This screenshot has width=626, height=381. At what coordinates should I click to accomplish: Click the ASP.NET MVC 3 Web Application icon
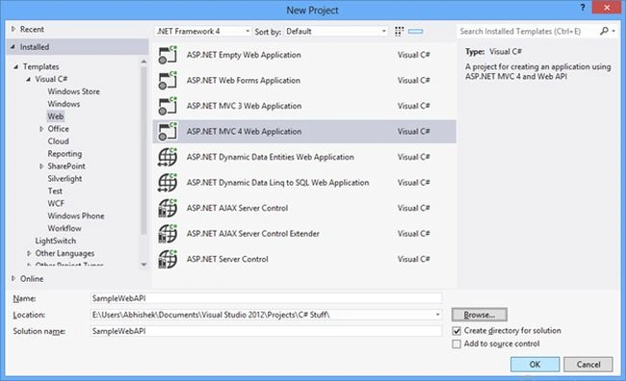pyautogui.click(x=168, y=106)
